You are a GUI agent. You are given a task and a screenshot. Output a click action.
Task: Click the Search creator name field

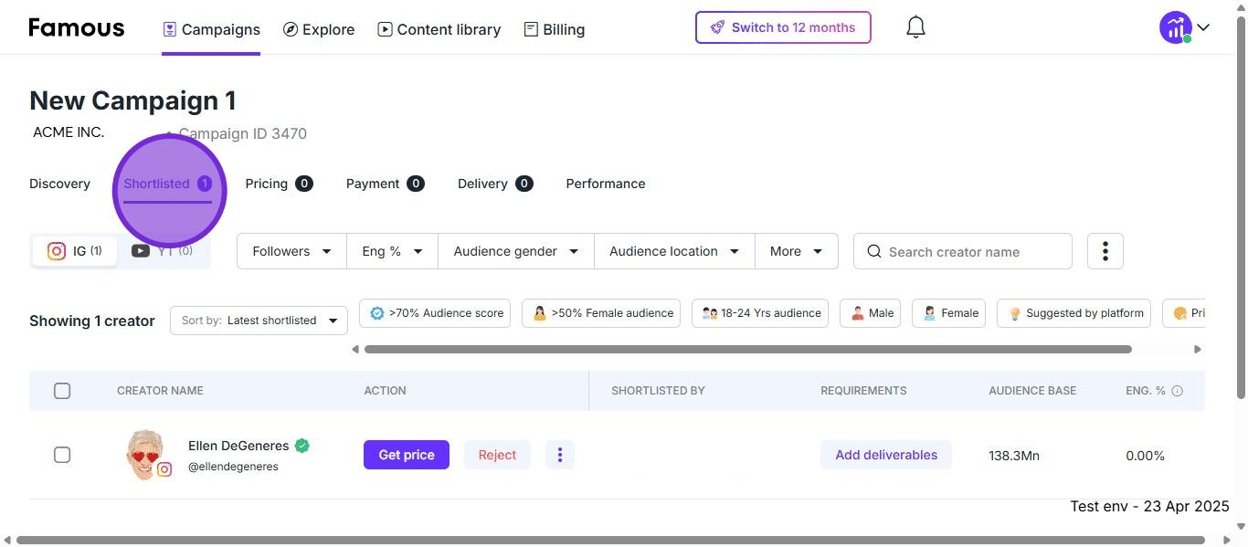click(963, 251)
